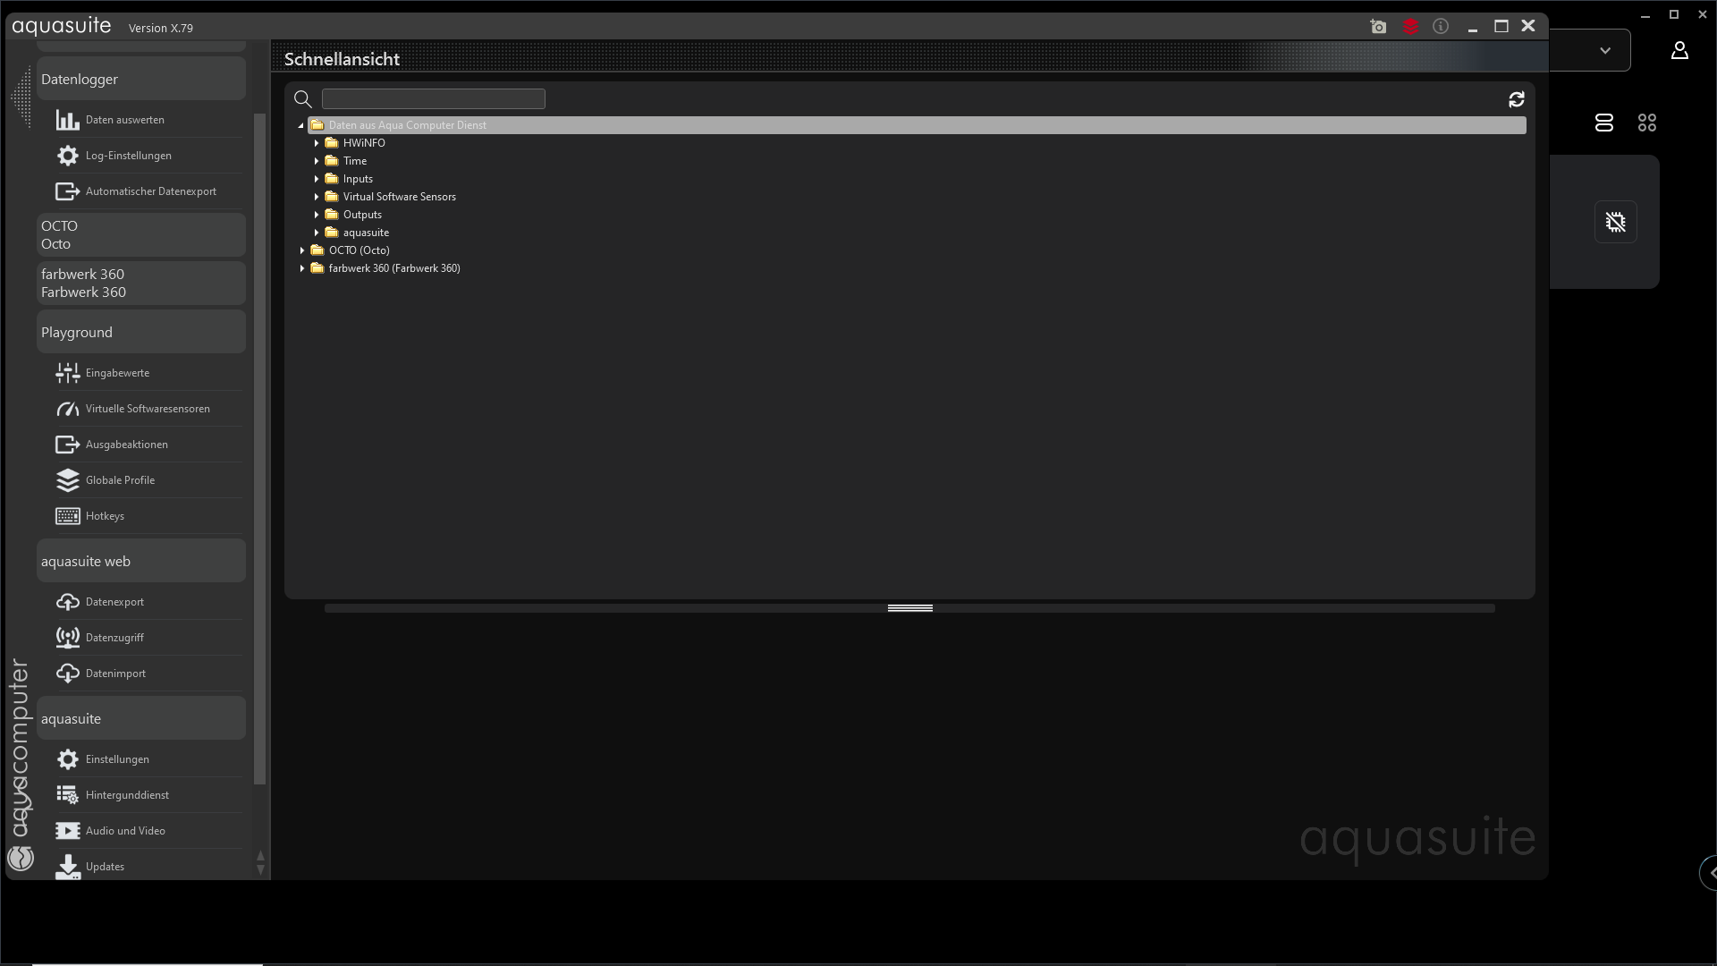1717x966 pixels.
Task: Take screenshot with camera icon in title bar
Action: coord(1378,27)
